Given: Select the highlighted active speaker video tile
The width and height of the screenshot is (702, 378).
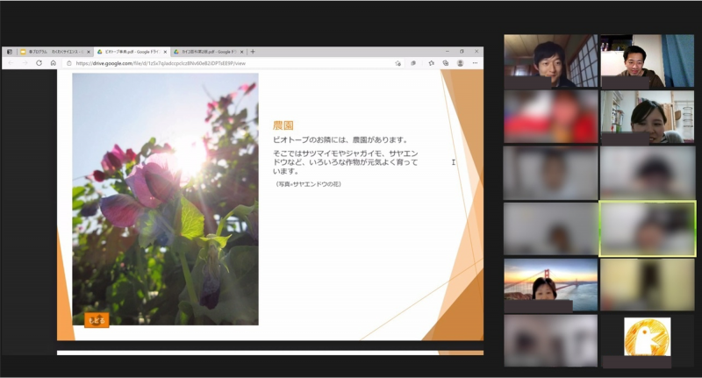Looking at the screenshot, I should click(648, 229).
